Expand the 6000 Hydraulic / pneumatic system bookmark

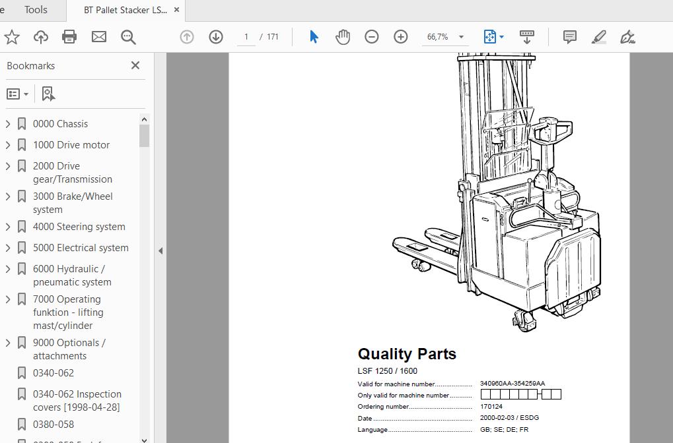[8, 269]
